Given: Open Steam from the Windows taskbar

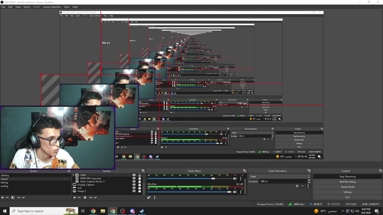Looking at the screenshot, I should [x=142, y=211].
